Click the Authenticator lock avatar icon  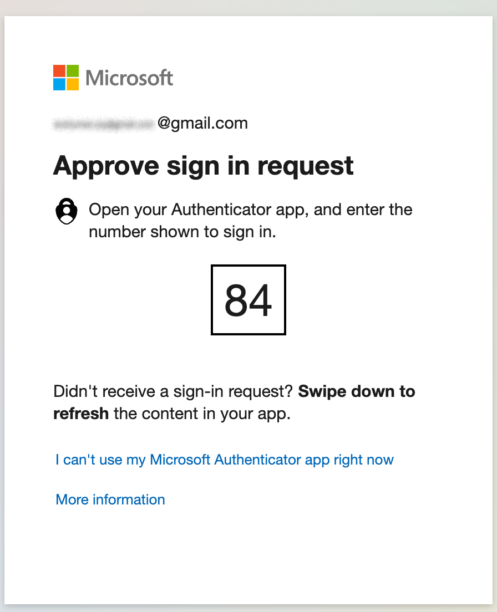click(x=67, y=211)
